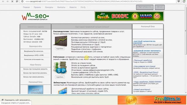This screenshot has width=187, height=105.
Task: Click the место 100x100 ad placeholder
Action: click(x=36, y=90)
